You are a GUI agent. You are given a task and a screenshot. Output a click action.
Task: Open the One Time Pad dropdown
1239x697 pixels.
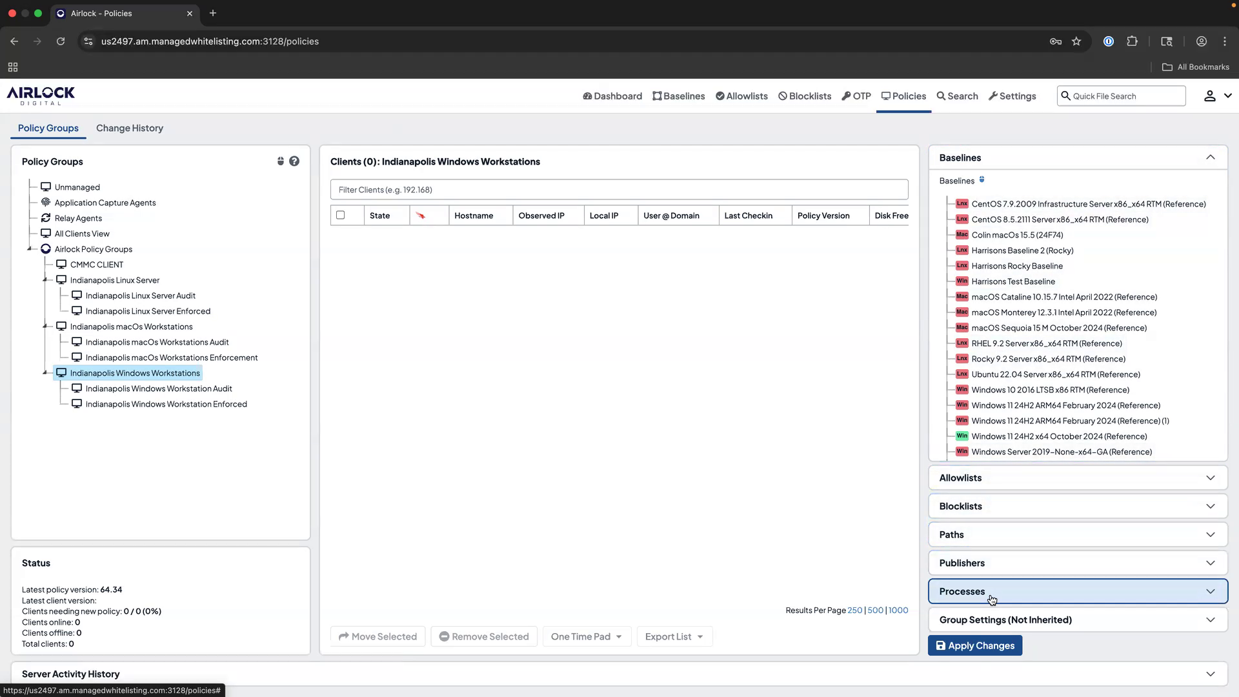[586, 636]
